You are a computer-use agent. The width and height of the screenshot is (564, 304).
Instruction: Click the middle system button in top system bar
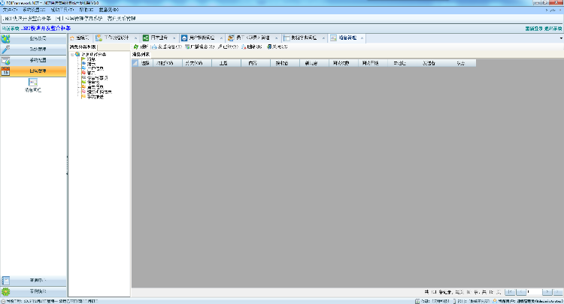coord(79,18)
